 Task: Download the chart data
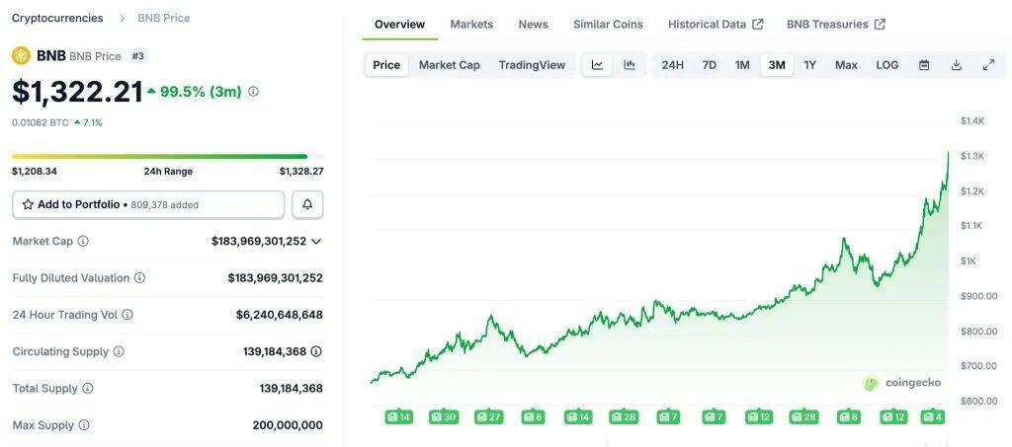[957, 65]
